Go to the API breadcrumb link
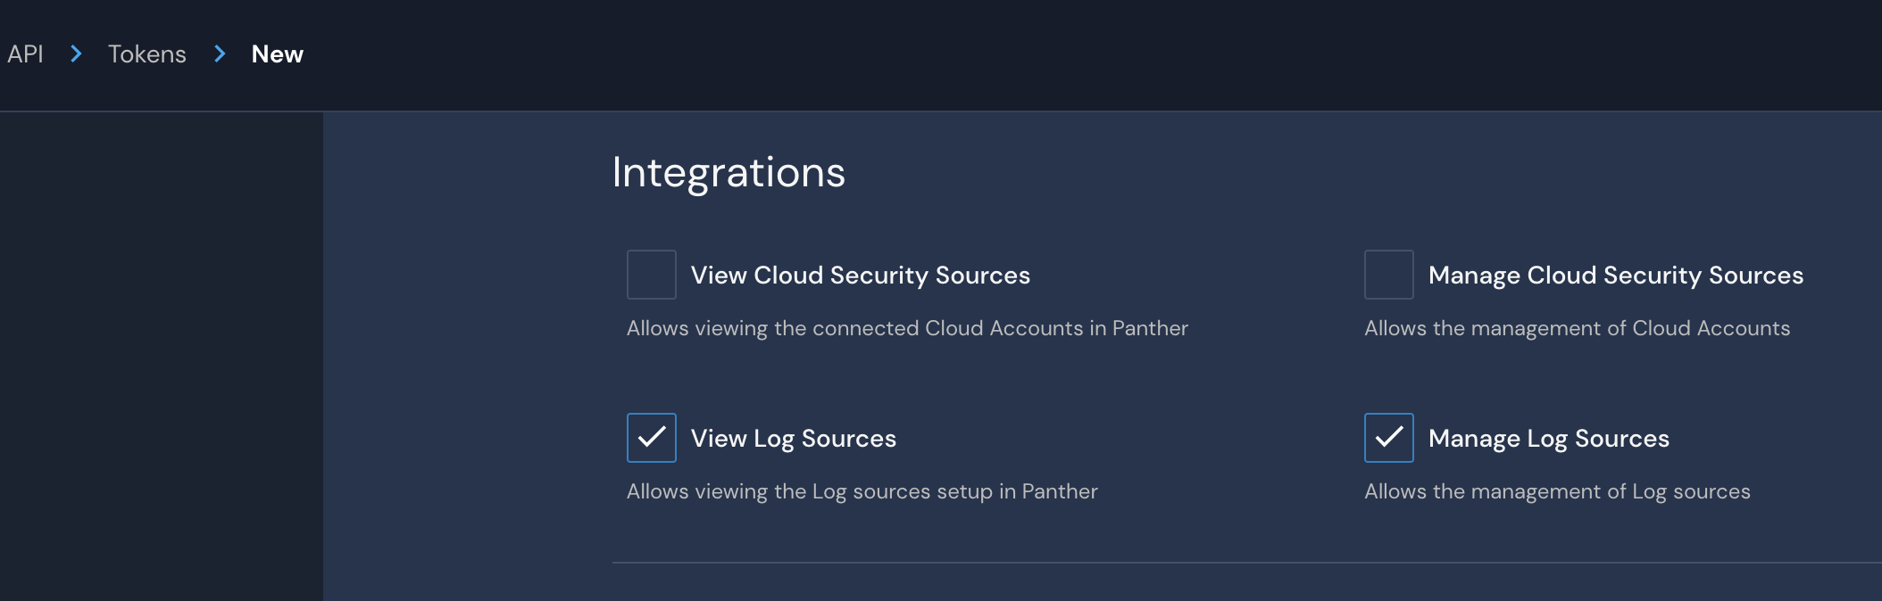 pyautogui.click(x=25, y=54)
